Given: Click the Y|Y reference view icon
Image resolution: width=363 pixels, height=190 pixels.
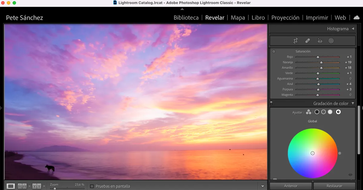Looking at the screenshot, I should pyautogui.click(x=37, y=186).
